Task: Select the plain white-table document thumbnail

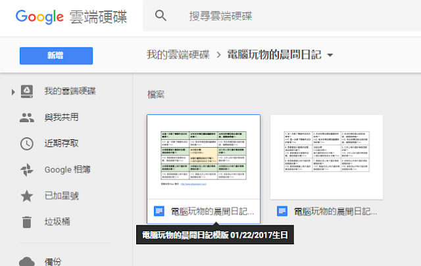Action: coord(326,157)
